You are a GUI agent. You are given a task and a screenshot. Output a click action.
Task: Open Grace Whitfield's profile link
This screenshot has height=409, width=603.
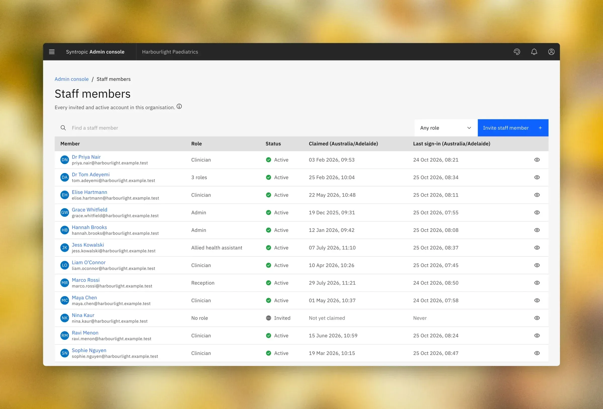[x=89, y=210]
